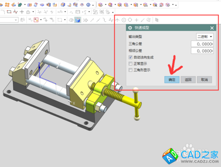The width and height of the screenshot is (221, 167).
Task: Expand the dropdown arrow beside Unite icon
Action: point(25,5)
